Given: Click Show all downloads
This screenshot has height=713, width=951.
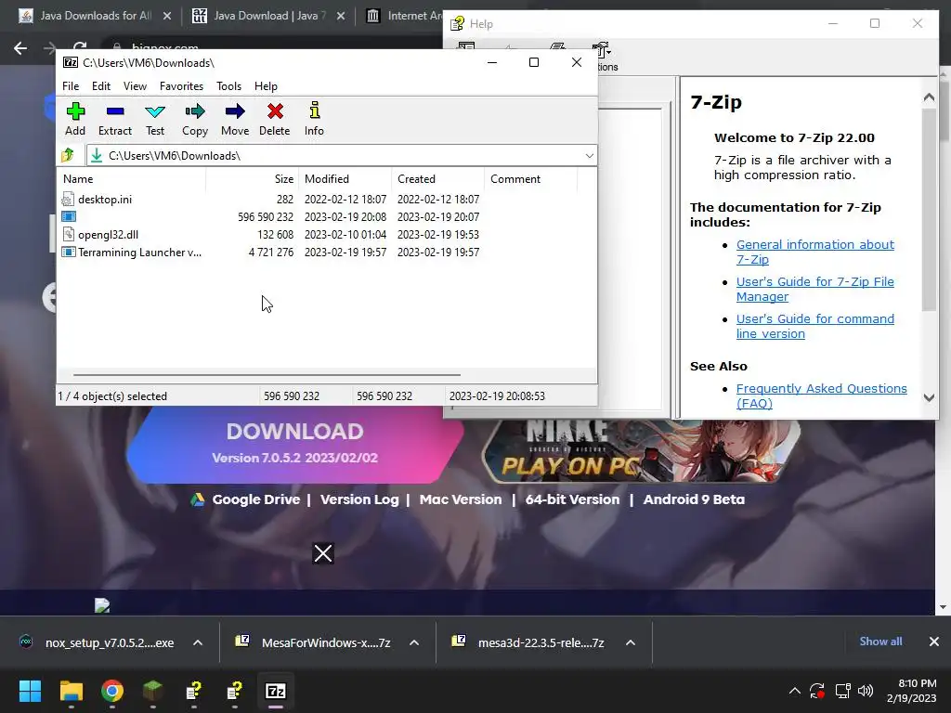Looking at the screenshot, I should [880, 642].
